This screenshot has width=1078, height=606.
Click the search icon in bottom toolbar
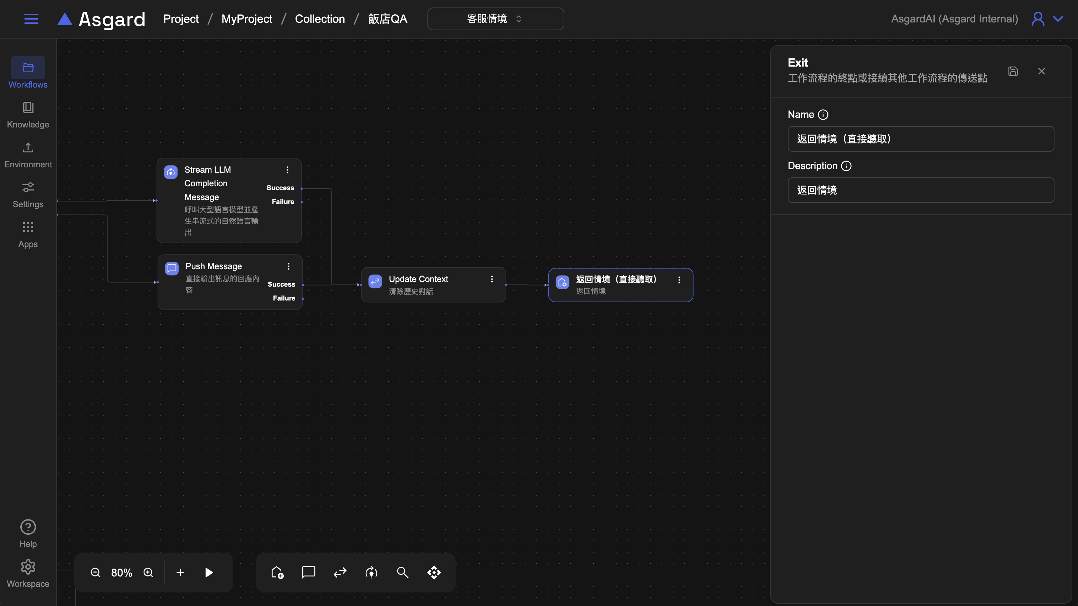coord(402,572)
